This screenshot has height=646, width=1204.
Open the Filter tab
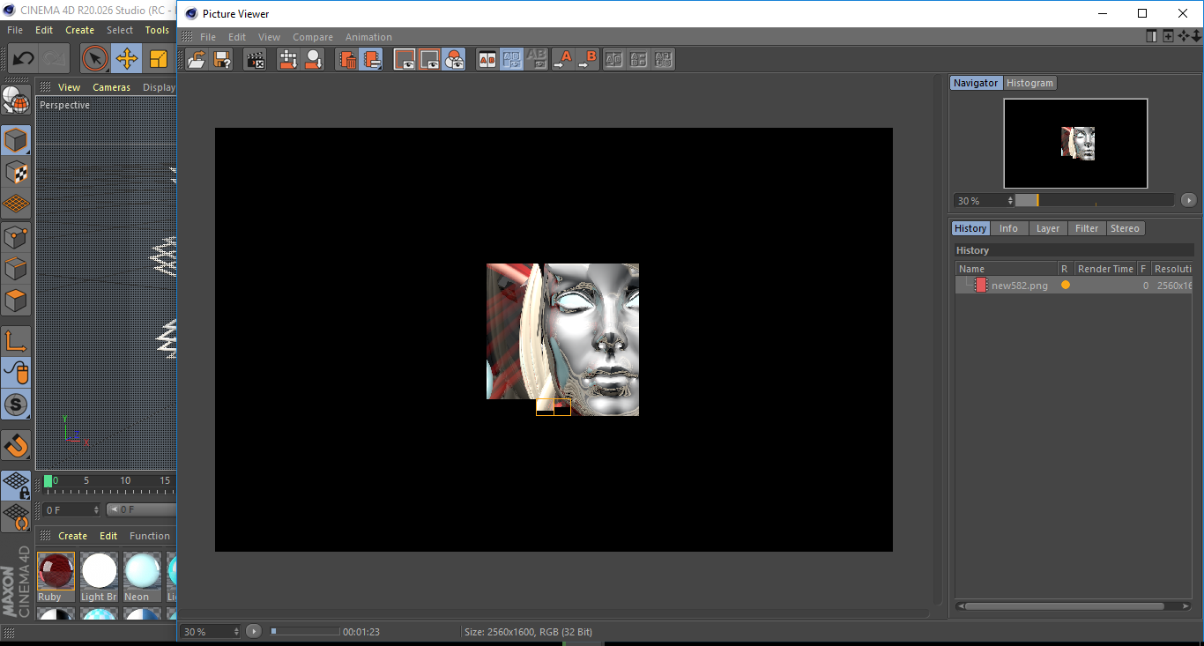pyautogui.click(x=1087, y=228)
